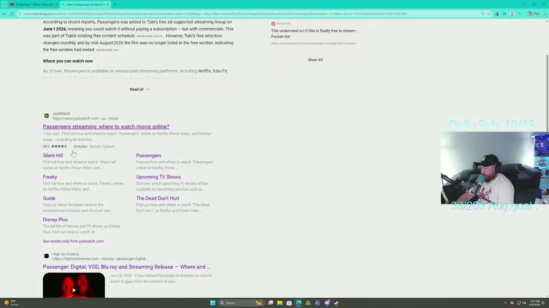Open 'Passengers streaming: where to watch movie online?'
549x308 pixels.
coord(106,127)
